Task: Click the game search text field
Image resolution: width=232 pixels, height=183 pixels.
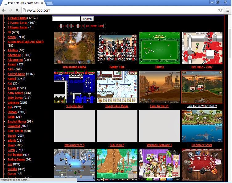Action: click(x=66, y=19)
